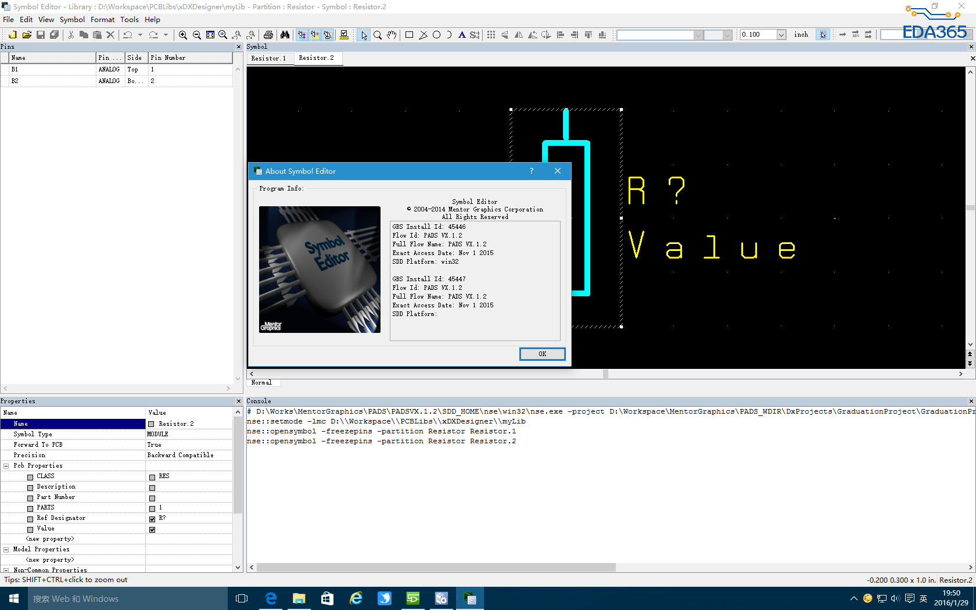Switch to the Resistor.1 tab

click(x=268, y=58)
